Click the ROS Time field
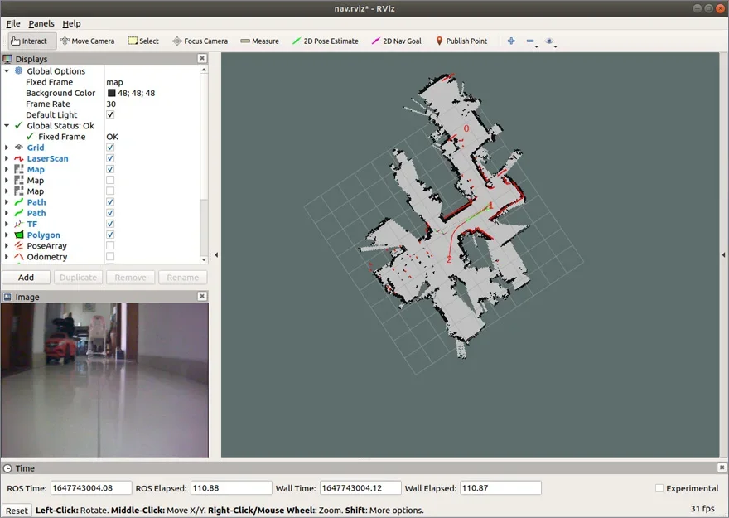 point(90,488)
